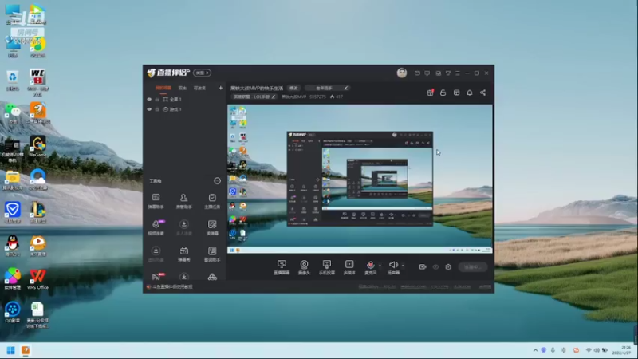Add the camera (摄像头) source
This screenshot has height=359, width=638.
tap(304, 267)
